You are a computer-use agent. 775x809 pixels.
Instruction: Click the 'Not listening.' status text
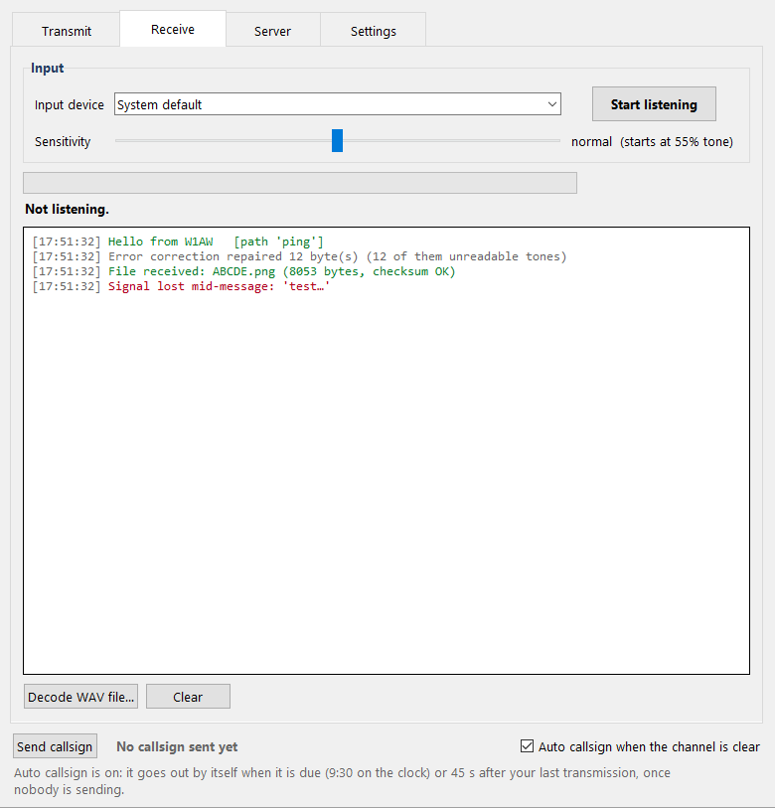pyautogui.click(x=67, y=209)
